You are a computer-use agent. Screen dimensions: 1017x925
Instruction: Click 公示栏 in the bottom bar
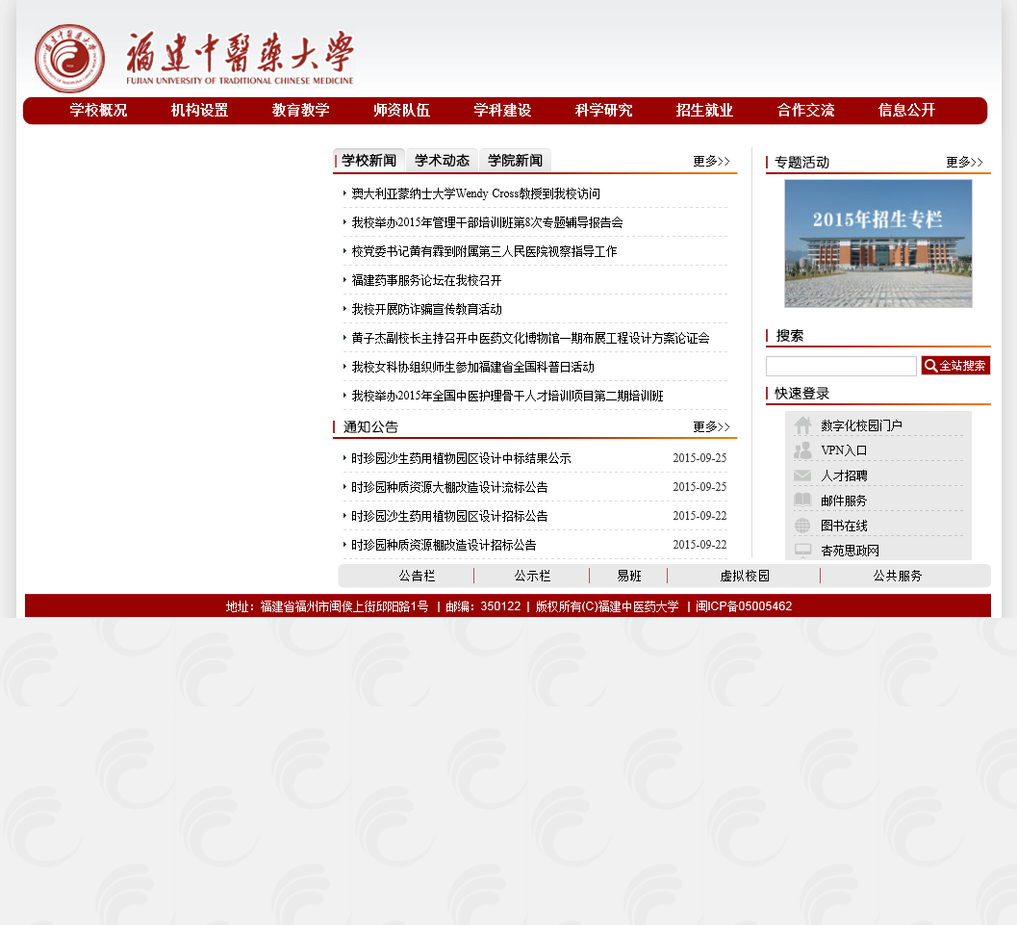coord(532,576)
